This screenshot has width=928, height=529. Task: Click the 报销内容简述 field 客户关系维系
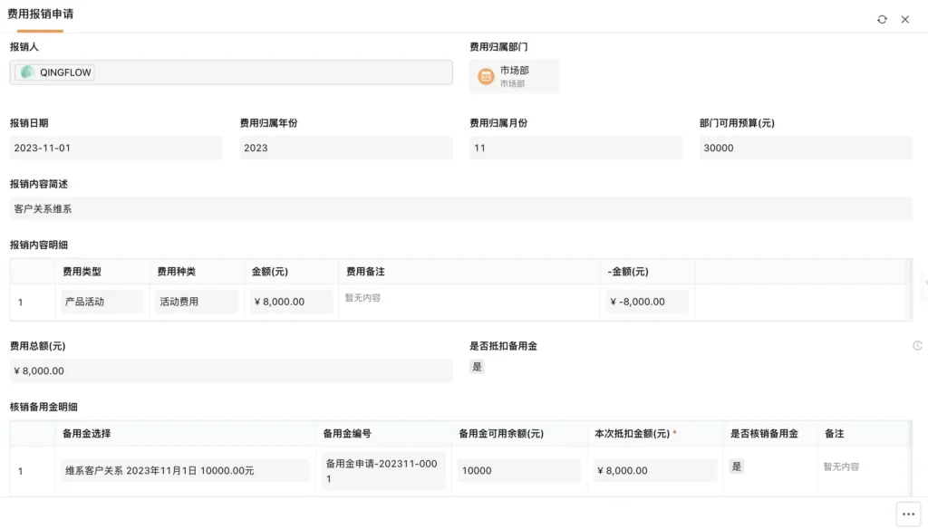(x=460, y=208)
